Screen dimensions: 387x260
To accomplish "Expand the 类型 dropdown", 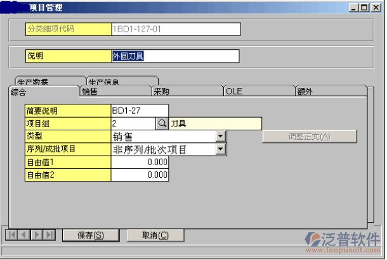I will pos(220,136).
